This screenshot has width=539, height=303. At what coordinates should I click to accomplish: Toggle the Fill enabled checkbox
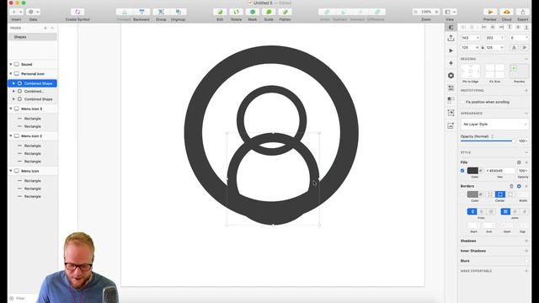pos(462,171)
